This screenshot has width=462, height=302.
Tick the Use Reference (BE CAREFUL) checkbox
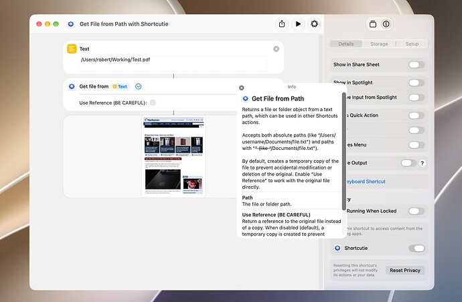click(x=153, y=102)
